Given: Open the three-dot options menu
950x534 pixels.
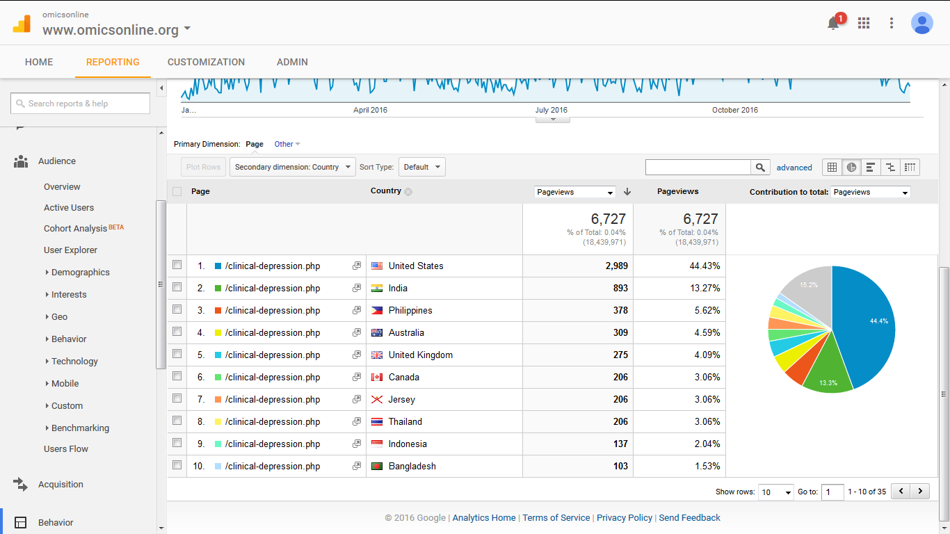Looking at the screenshot, I should tap(892, 23).
